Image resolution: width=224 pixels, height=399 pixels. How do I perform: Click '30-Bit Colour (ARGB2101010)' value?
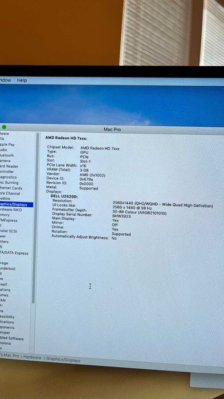coord(139,213)
